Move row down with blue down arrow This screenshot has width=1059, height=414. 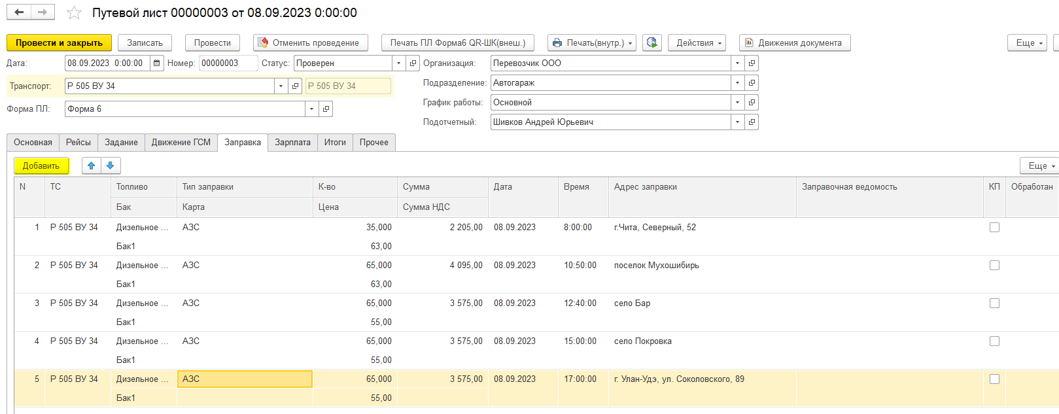(111, 166)
